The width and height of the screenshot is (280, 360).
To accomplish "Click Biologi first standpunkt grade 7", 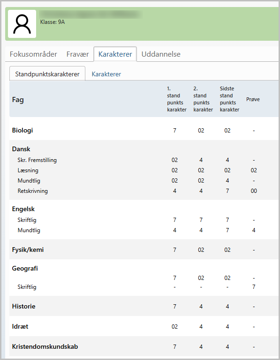I will [174, 131].
